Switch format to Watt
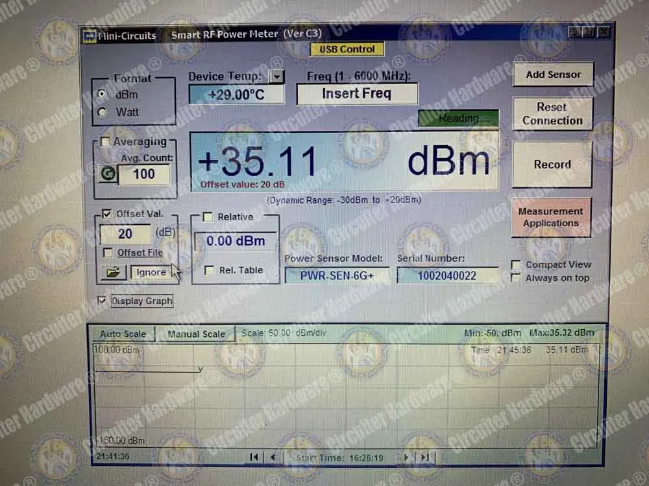Screen dimensions: 649x486 (101, 111)
